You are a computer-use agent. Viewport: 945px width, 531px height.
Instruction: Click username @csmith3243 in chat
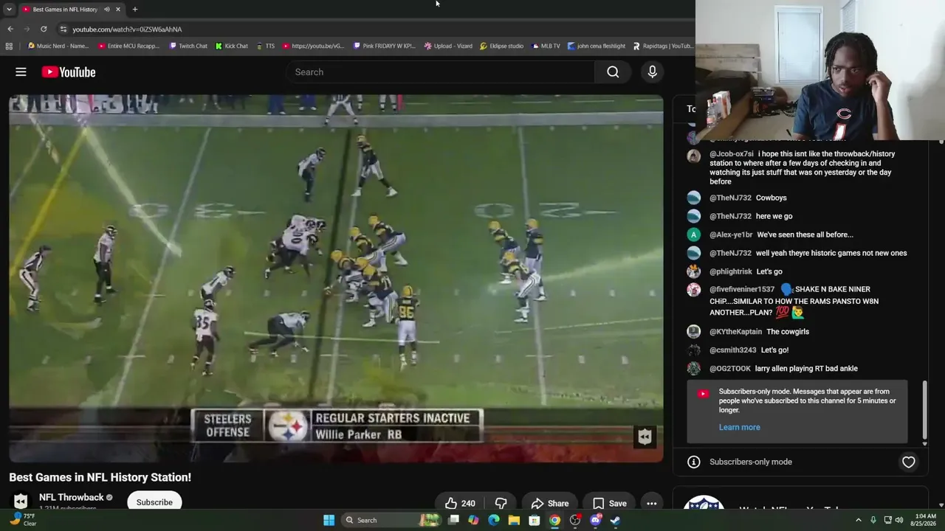(733, 350)
